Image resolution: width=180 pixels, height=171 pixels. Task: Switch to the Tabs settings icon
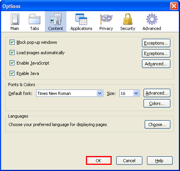pyautogui.click(x=35, y=19)
